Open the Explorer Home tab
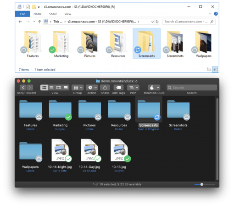 (38, 14)
